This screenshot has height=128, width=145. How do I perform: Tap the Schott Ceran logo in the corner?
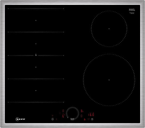132,10
